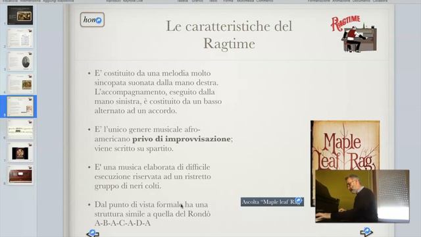Click the bullet starting 'E' una musica elaborata'
The width and height of the screenshot is (421, 237).
153,176
